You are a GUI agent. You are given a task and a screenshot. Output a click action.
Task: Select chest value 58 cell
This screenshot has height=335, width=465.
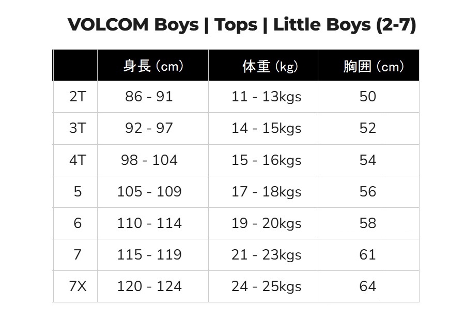[x=368, y=223]
